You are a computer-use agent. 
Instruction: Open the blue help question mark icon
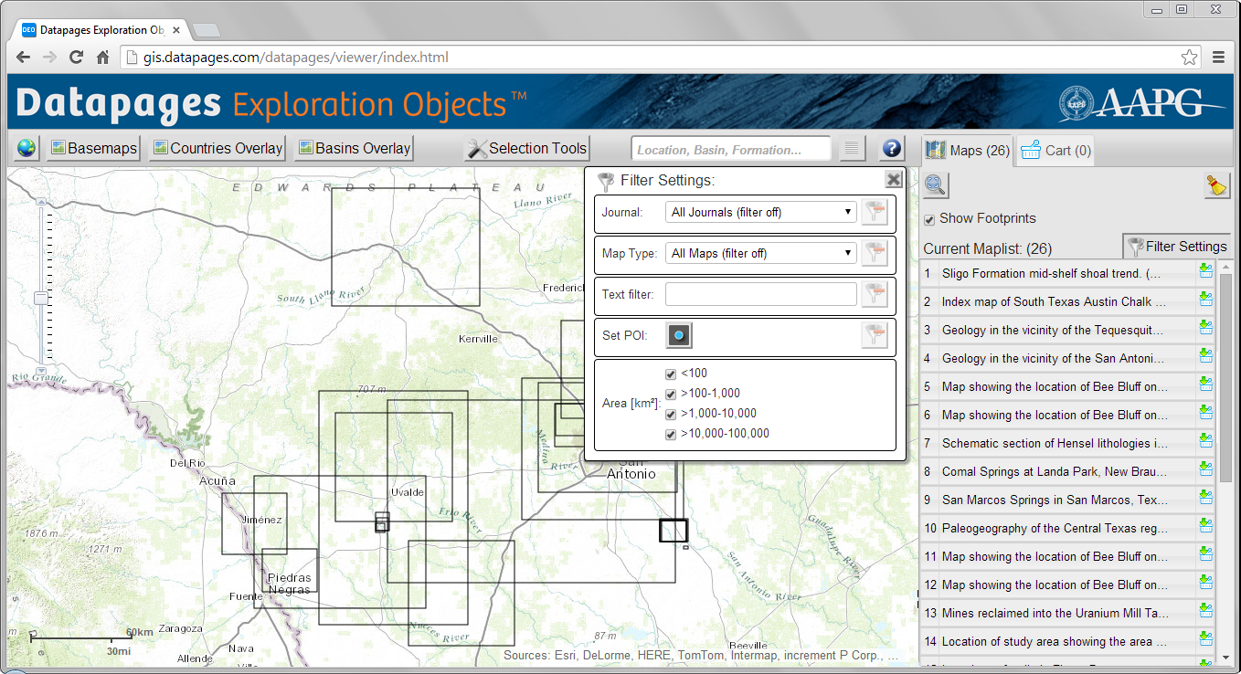pos(892,149)
